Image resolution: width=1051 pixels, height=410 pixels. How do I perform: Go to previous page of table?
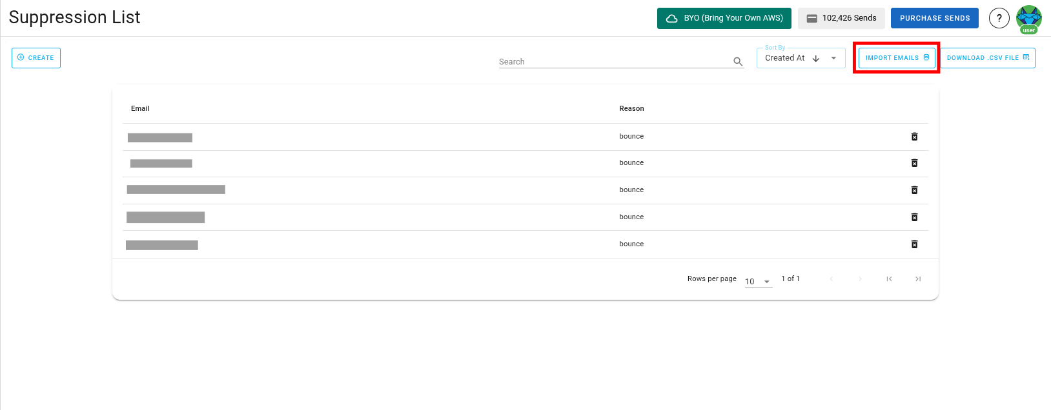pyautogui.click(x=832, y=278)
